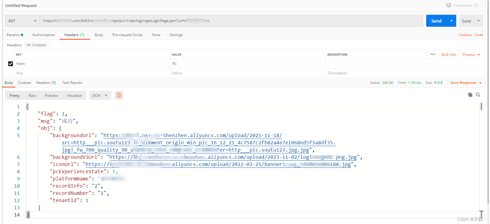Click the "recordInfo" line in response

(76, 186)
